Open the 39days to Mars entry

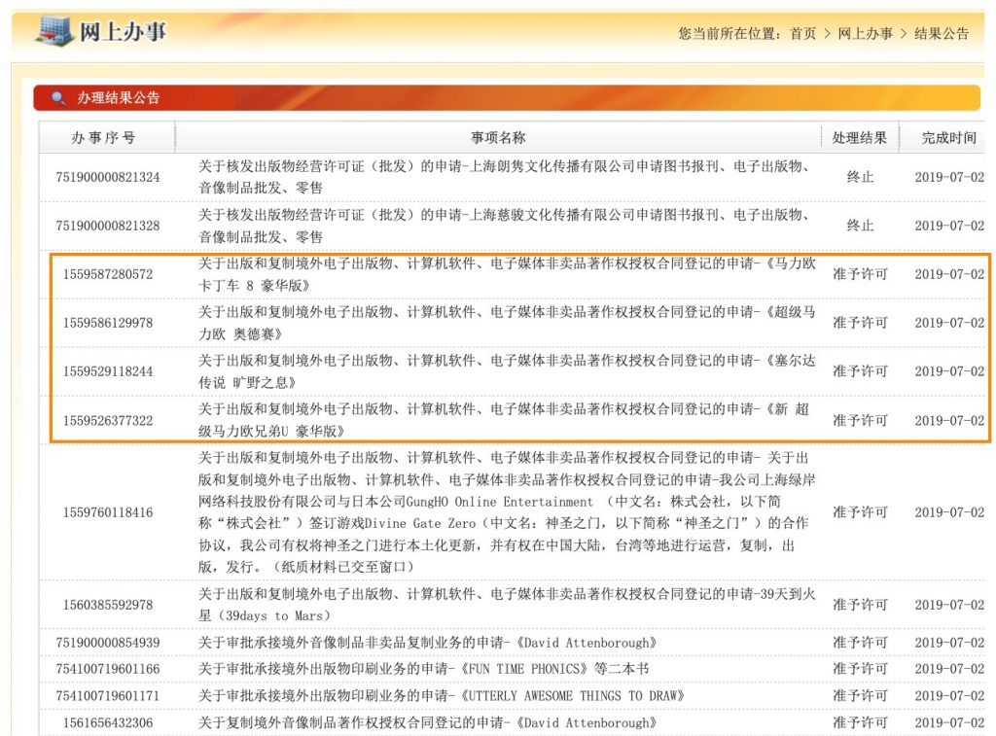pyautogui.click(x=507, y=604)
